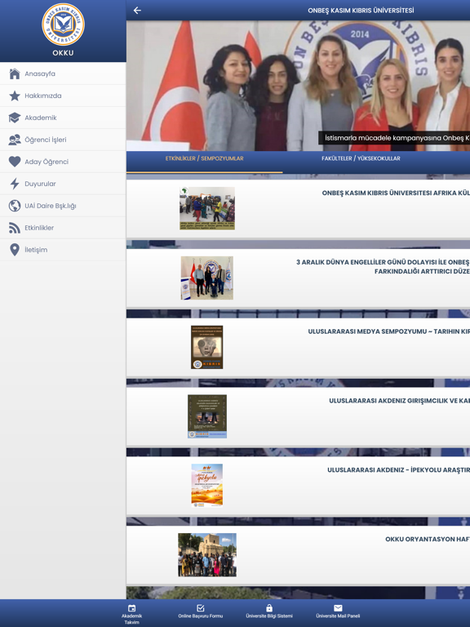Click the Öğrenci İşleri people icon
Screen dimensions: 470x627
click(x=15, y=140)
